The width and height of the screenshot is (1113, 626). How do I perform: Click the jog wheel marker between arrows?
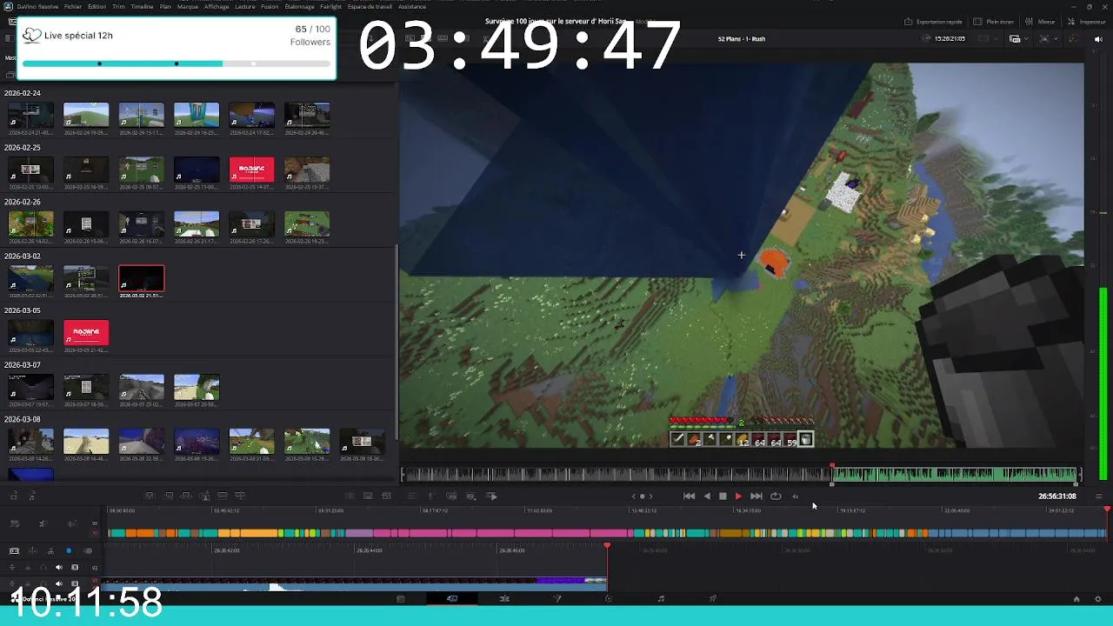[x=643, y=496]
